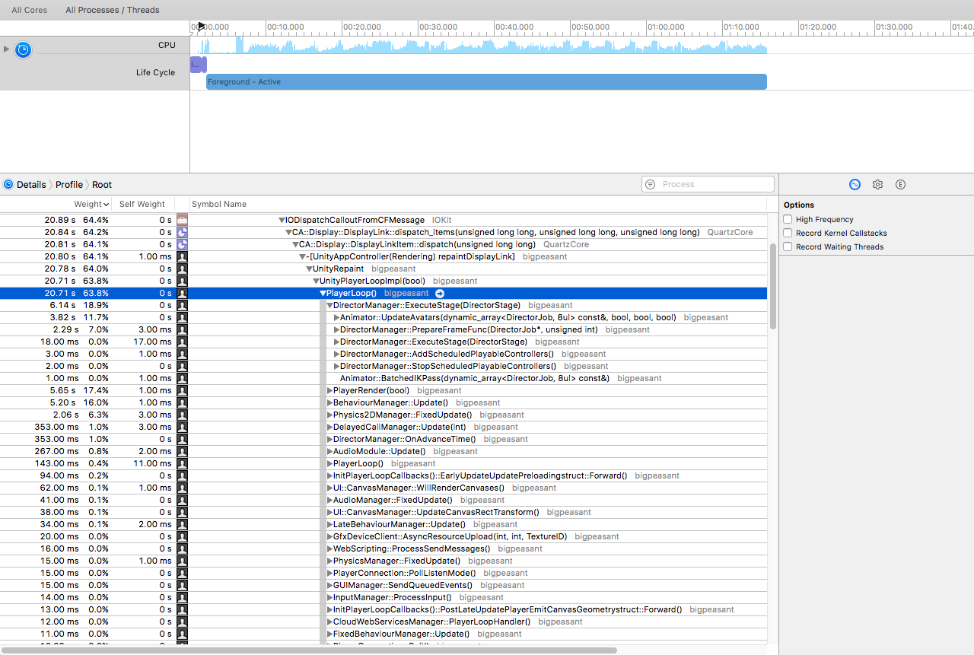This screenshot has height=655, width=974.
Task: Select PlayerConnection::PollListenMode() row text
Action: (404, 573)
